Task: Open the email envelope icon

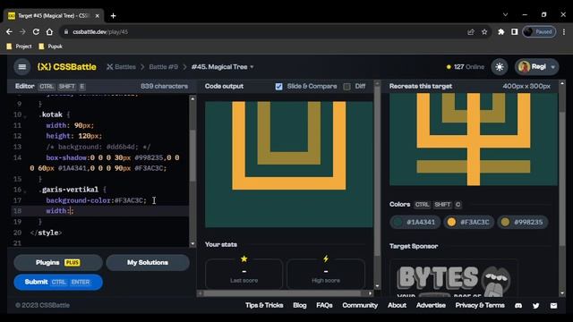Action: 553,306
